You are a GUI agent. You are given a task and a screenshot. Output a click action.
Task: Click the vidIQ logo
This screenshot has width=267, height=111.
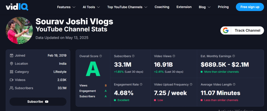click(x=17, y=7)
